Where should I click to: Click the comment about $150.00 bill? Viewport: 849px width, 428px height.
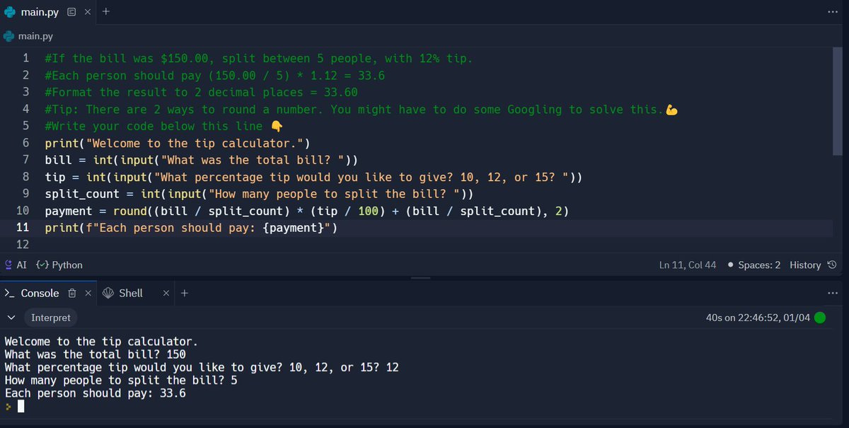pos(258,58)
